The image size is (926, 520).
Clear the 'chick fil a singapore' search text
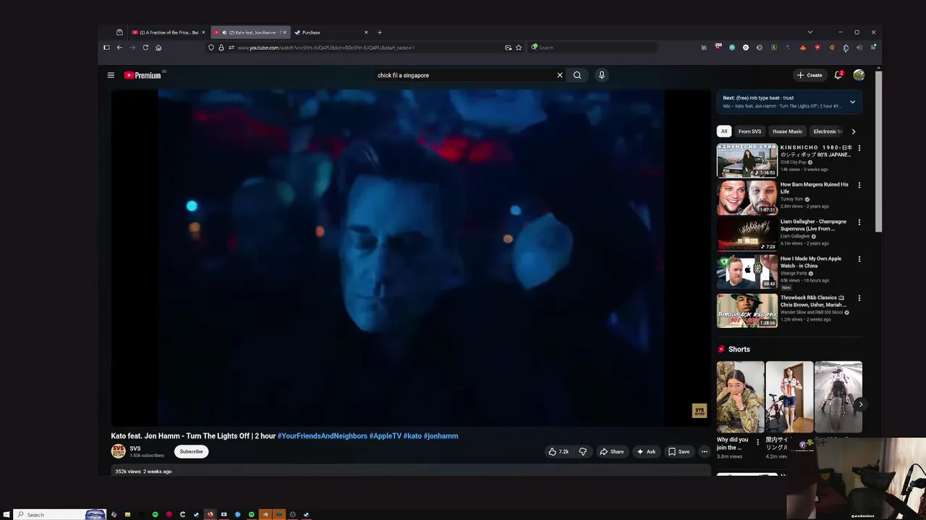(559, 75)
